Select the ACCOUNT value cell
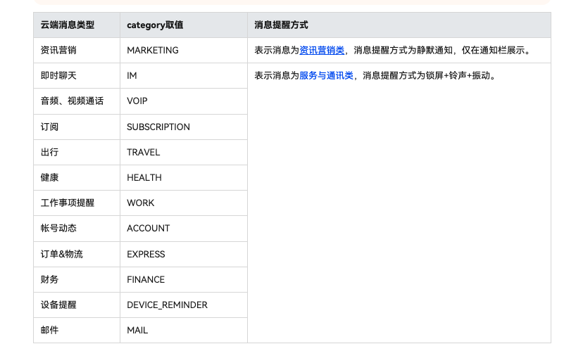The width and height of the screenshot is (576, 351). click(x=184, y=229)
